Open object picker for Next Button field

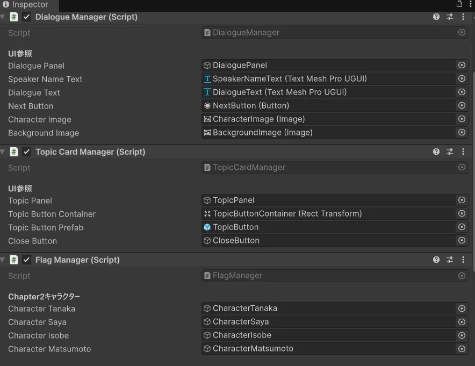point(462,105)
